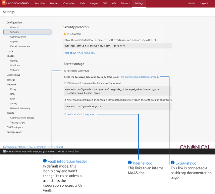
Task: Click the admin user menu
Action: pyautogui.click(x=191, y=3)
